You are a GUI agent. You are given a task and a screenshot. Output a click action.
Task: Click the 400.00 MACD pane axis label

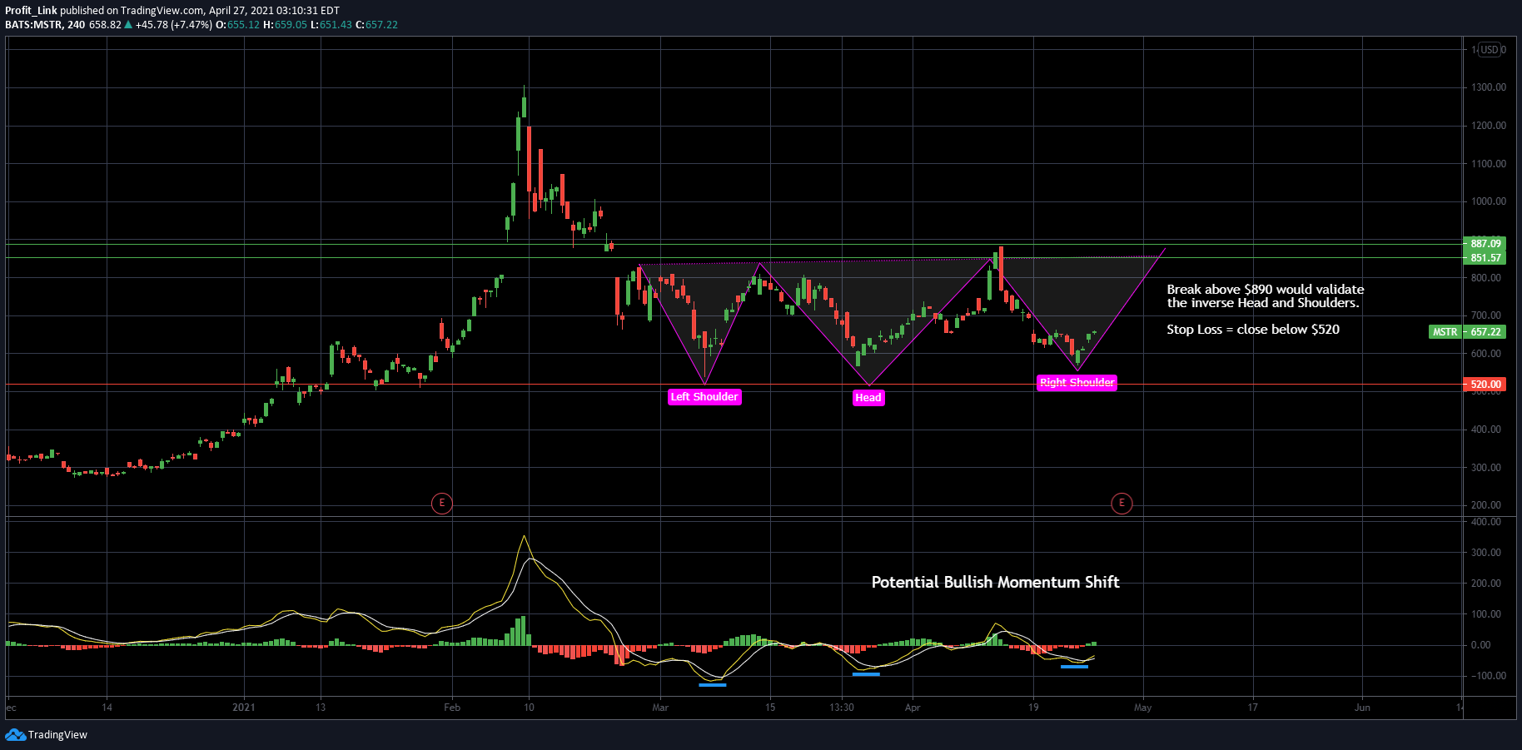(x=1487, y=522)
